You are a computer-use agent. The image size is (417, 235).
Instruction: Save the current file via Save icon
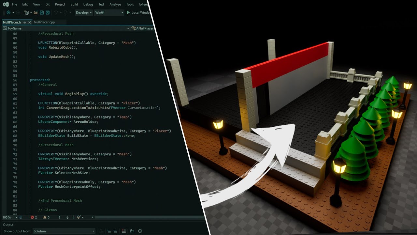tap(41, 12)
